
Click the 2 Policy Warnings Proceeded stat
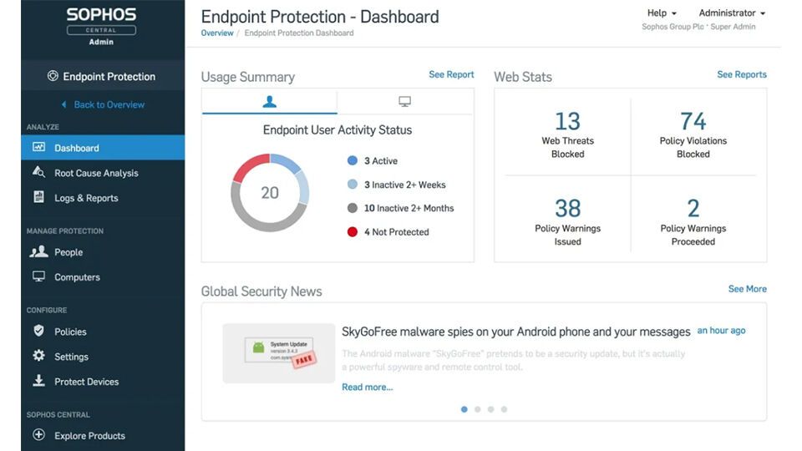693,221
